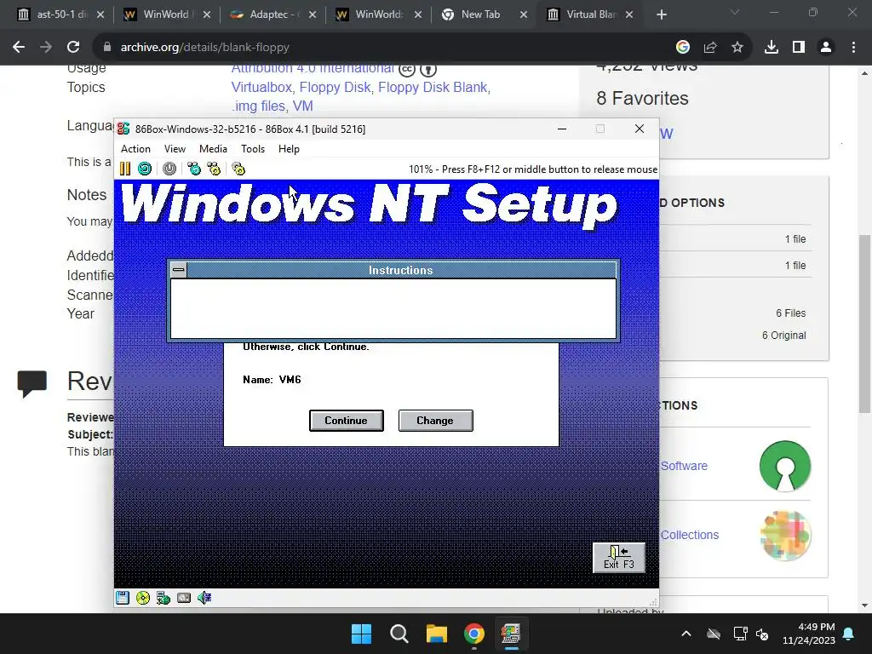Open the Floppy Disk Blank topic link

(433, 88)
